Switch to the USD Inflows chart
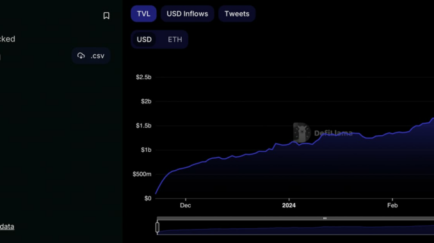434x243 pixels. pyautogui.click(x=188, y=13)
